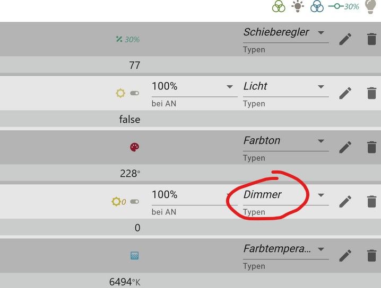Click the blue color circles icon
Viewport: 381px width, 288px height.
point(317,7)
